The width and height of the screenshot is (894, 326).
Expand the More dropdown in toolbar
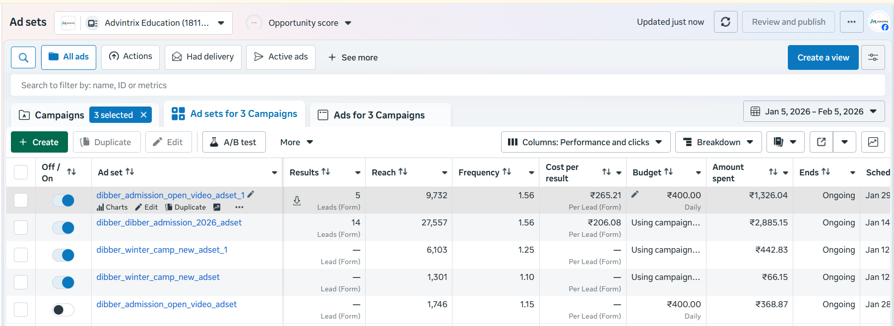pos(297,142)
